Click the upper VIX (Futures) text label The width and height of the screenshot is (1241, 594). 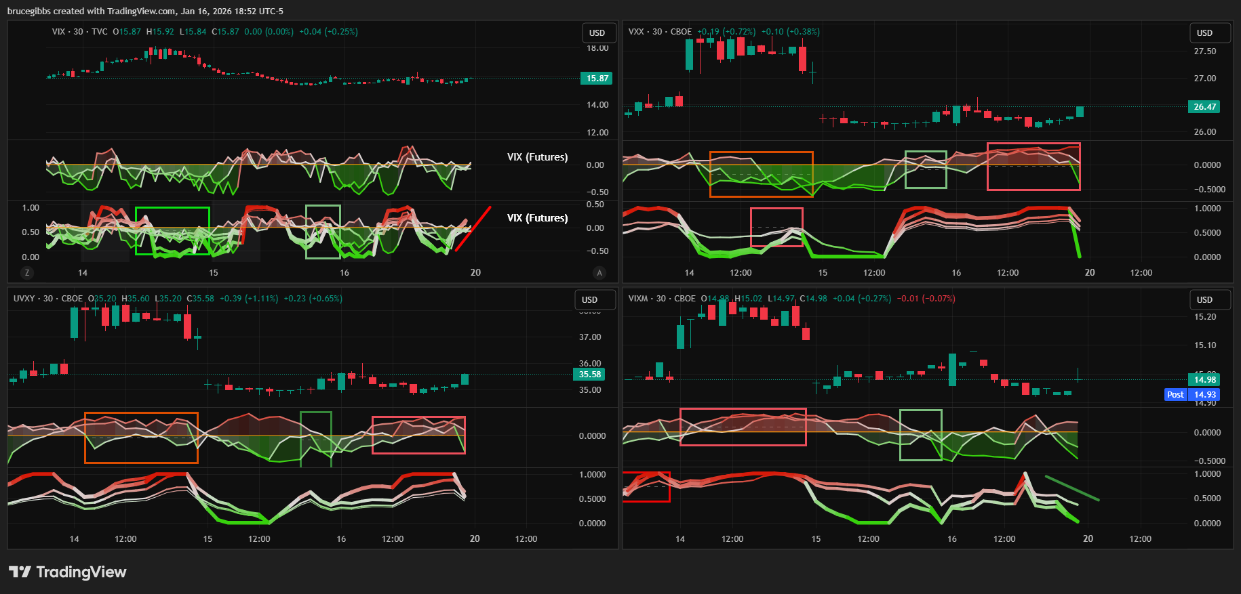pos(537,157)
